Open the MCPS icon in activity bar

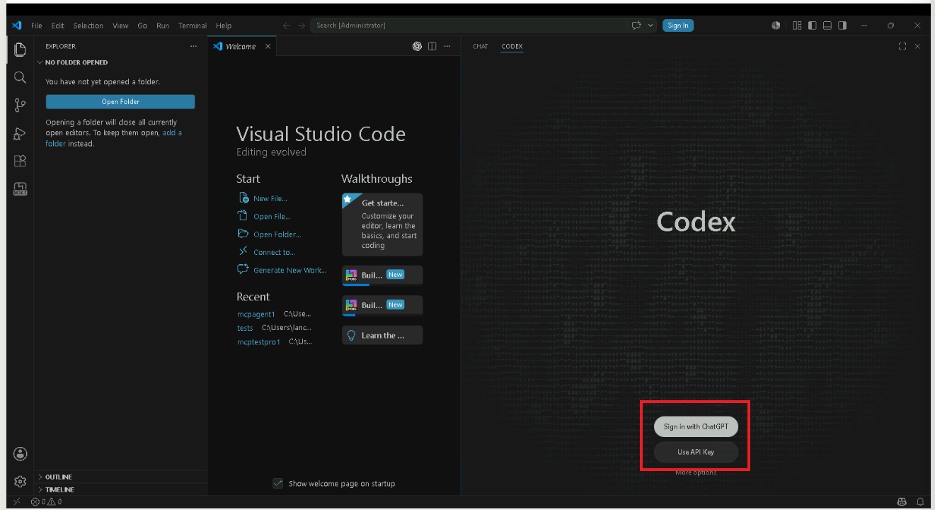click(x=20, y=189)
